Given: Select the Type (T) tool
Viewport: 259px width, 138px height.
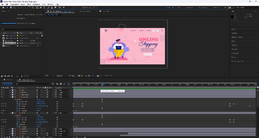Looking at the screenshot, I should point(44,8).
